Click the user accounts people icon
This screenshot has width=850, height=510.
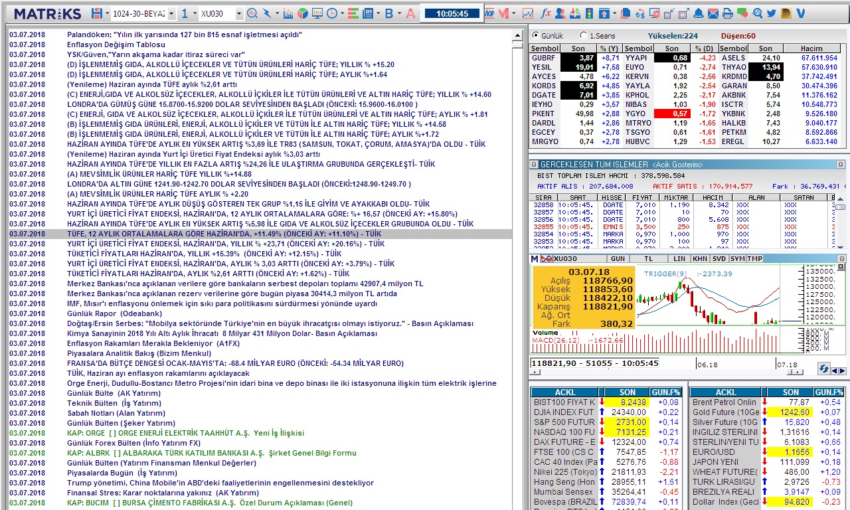pyautogui.click(x=560, y=13)
